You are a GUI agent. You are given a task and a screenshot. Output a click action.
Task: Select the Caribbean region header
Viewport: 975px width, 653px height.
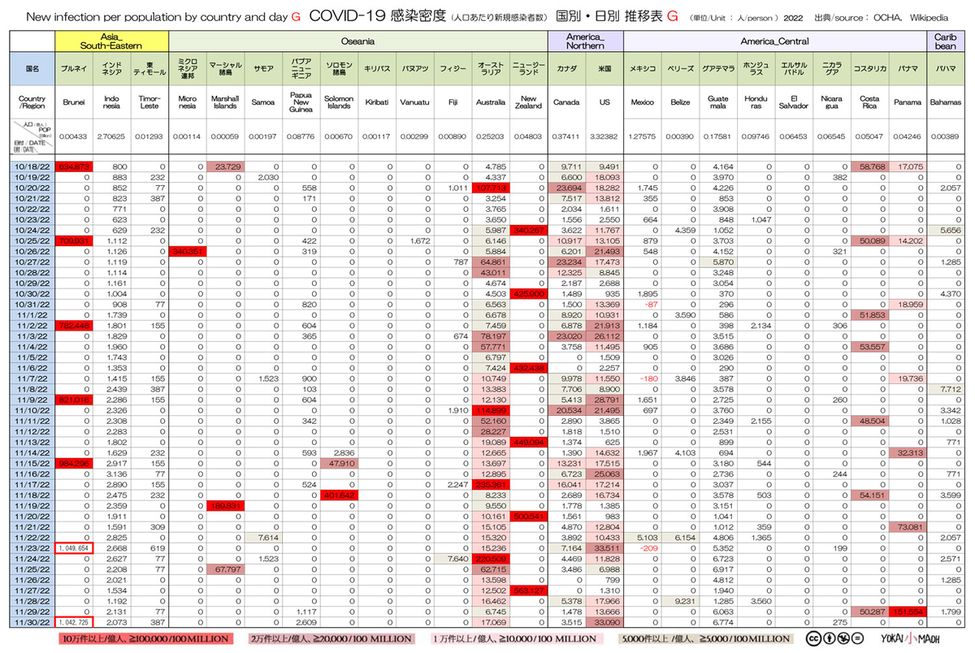tap(945, 41)
